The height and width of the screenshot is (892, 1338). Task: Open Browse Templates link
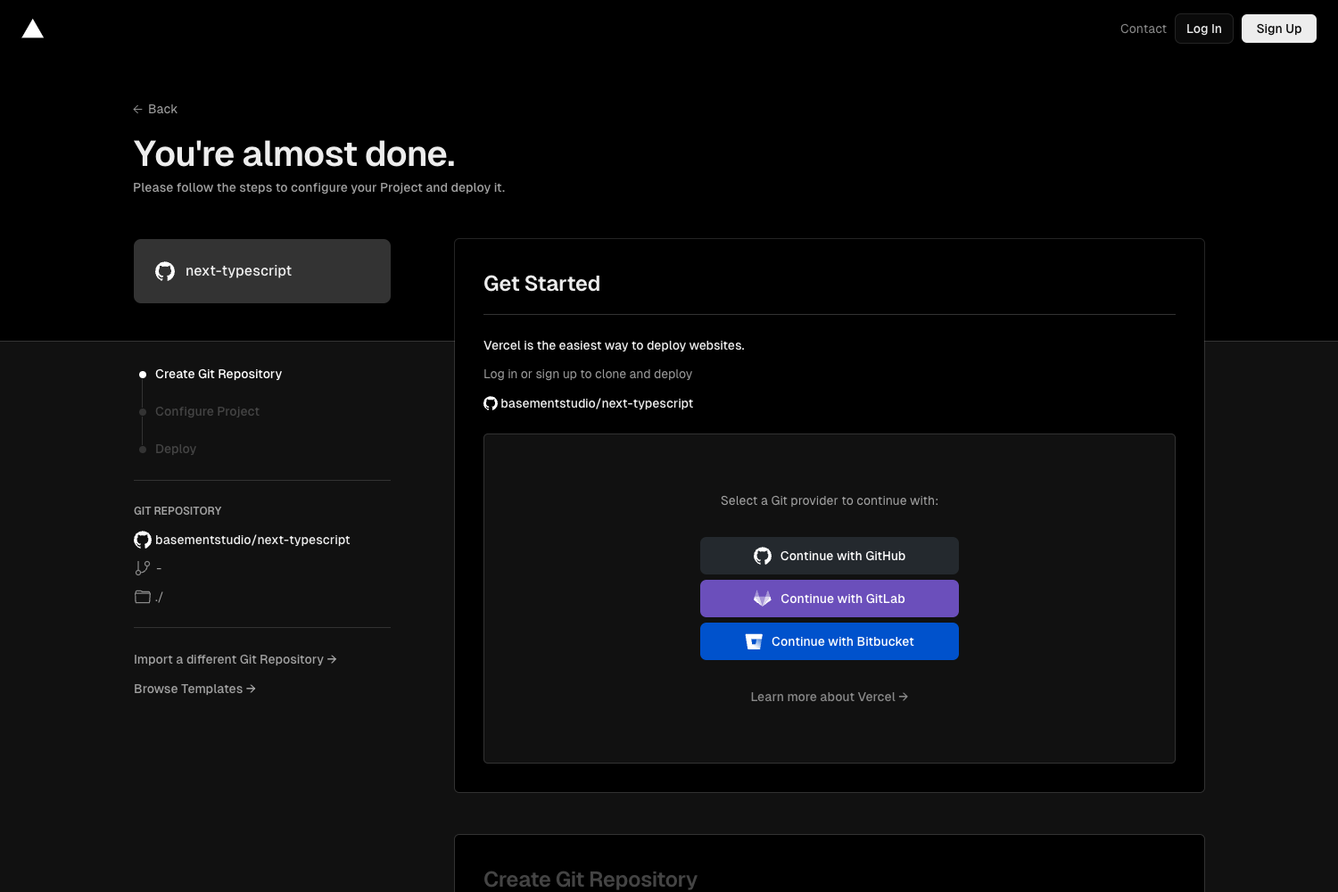194,688
